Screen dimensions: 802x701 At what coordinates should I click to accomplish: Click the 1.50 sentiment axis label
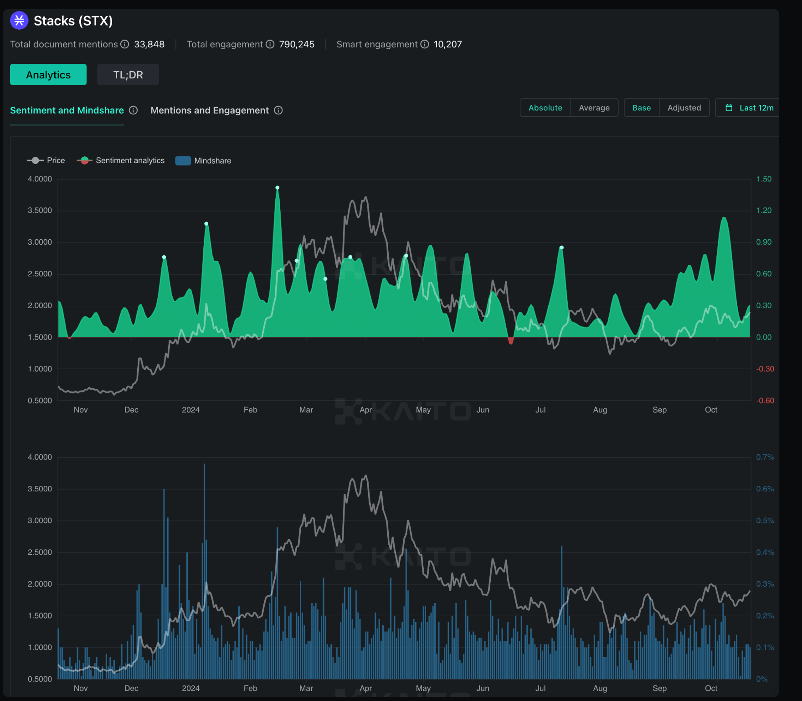pyautogui.click(x=764, y=179)
